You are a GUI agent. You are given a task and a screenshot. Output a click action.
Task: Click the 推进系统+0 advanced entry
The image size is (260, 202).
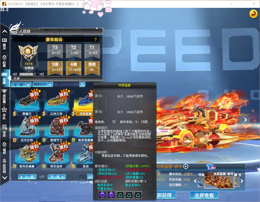(x=105, y=185)
